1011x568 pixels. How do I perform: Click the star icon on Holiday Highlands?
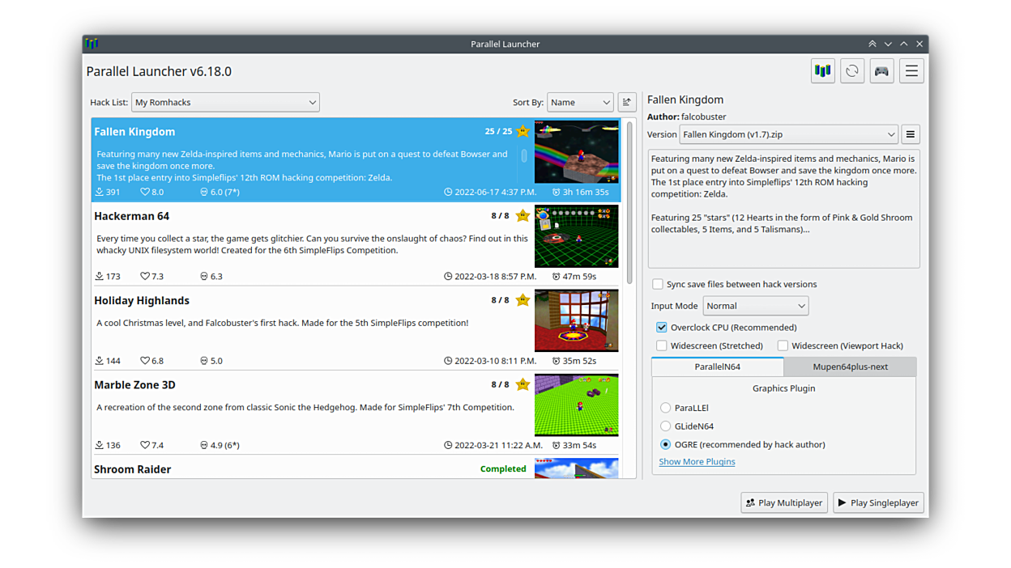(523, 300)
